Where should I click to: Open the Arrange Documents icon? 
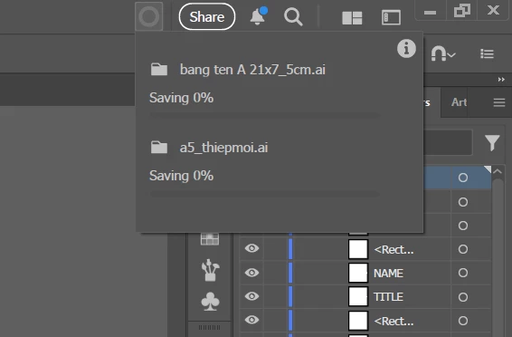[352, 18]
